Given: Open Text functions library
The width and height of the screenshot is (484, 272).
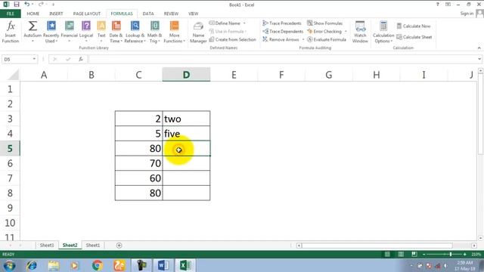Looking at the screenshot, I should point(101,32).
